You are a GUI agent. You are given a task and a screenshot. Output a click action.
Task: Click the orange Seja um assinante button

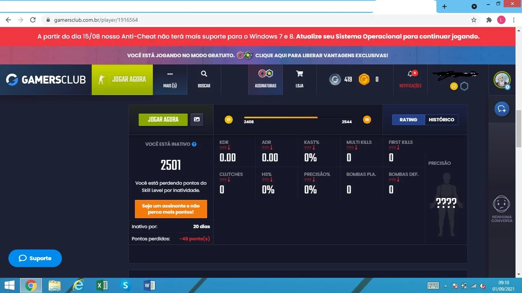click(171, 209)
